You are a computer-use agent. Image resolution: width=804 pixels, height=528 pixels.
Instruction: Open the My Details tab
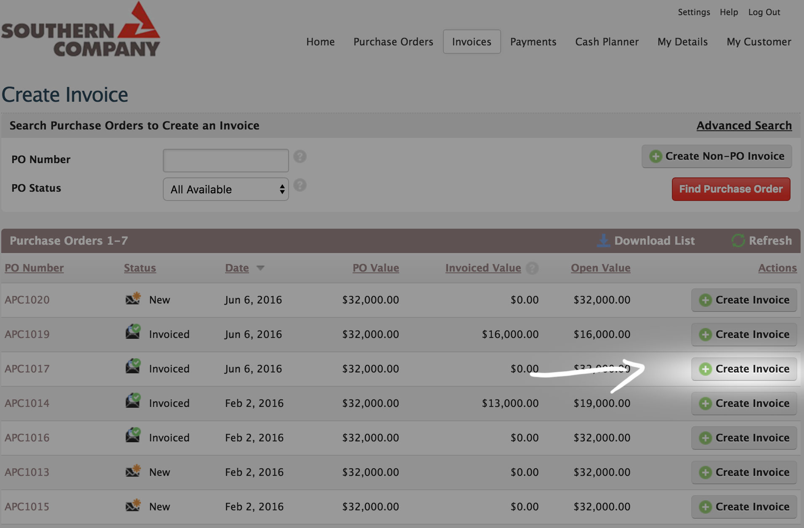click(x=683, y=42)
